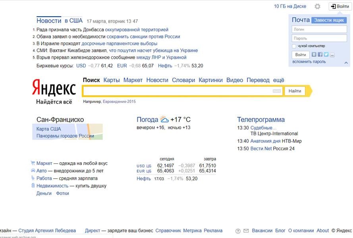This screenshot has height=238, width=353.
Task: Click the envelope feedback icon in footer
Action: [246, 231]
